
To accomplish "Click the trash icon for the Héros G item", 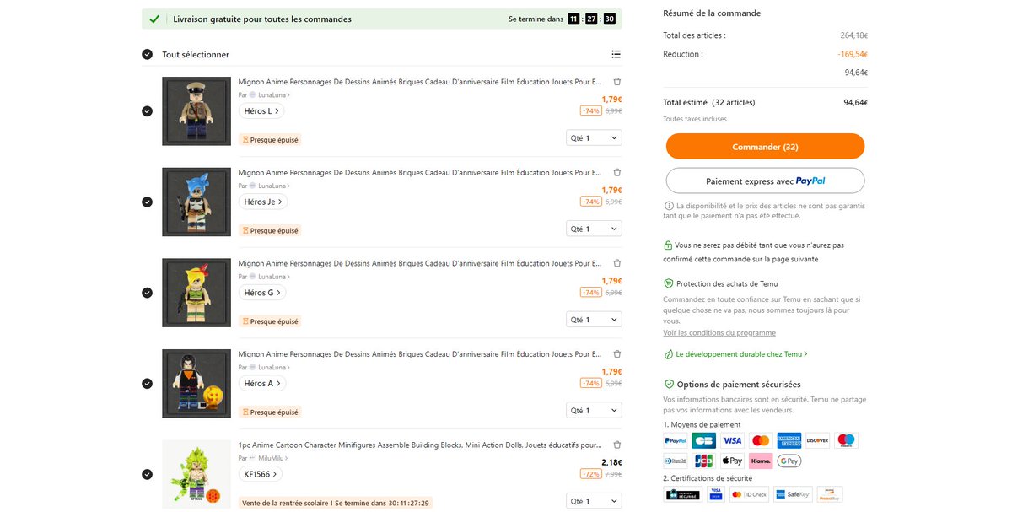I will coord(616,263).
